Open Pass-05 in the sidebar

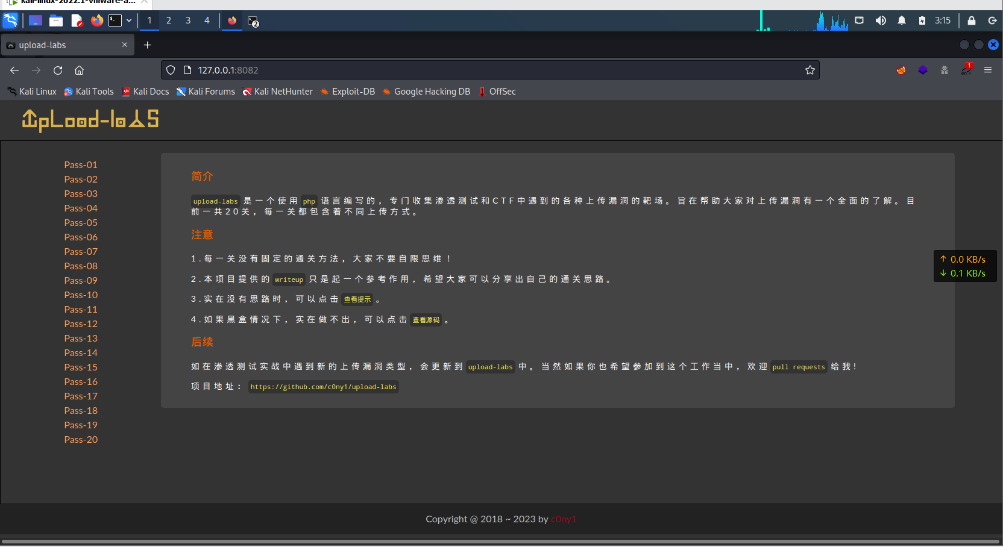click(x=81, y=223)
